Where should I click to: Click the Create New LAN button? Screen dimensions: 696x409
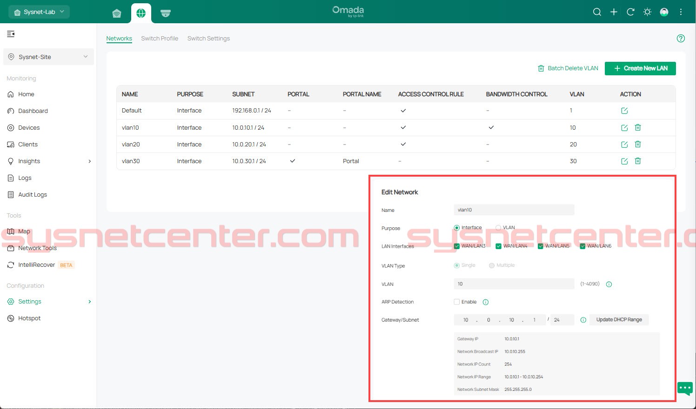coord(640,68)
